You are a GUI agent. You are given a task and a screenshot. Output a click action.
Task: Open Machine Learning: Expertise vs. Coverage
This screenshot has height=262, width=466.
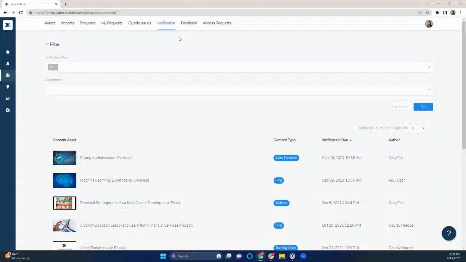(x=115, y=180)
